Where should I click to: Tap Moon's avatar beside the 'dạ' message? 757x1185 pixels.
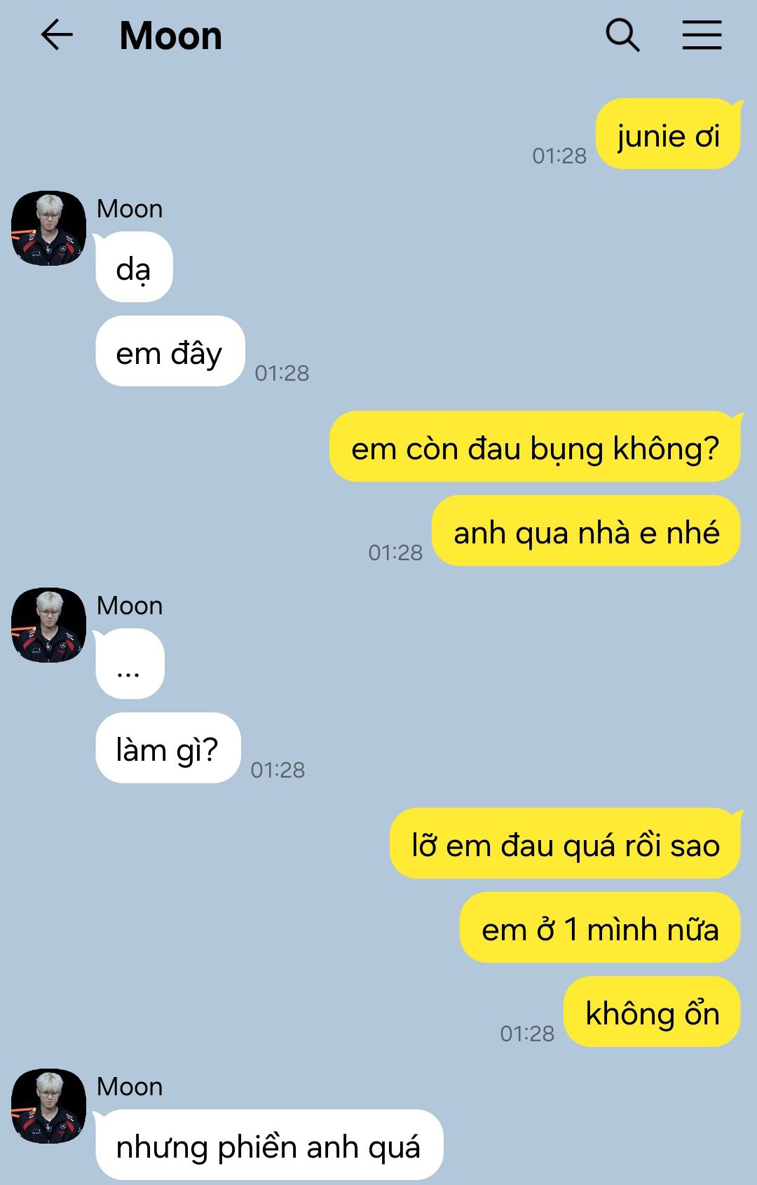pos(48,228)
